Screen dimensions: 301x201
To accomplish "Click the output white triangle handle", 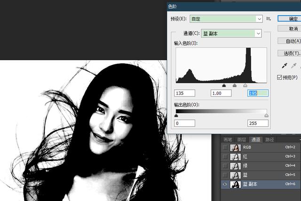I will pos(266,115).
